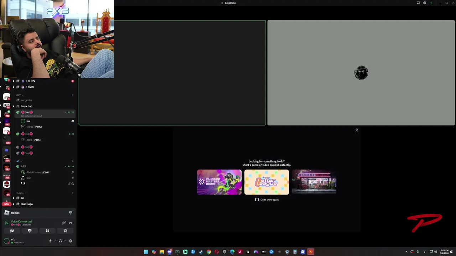This screenshot has height=256, width=456.
Task: Jump to NEW unread servers pill
Action: (6, 204)
